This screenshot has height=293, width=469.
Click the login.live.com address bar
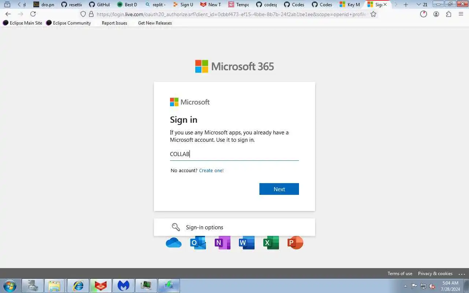(x=232, y=14)
